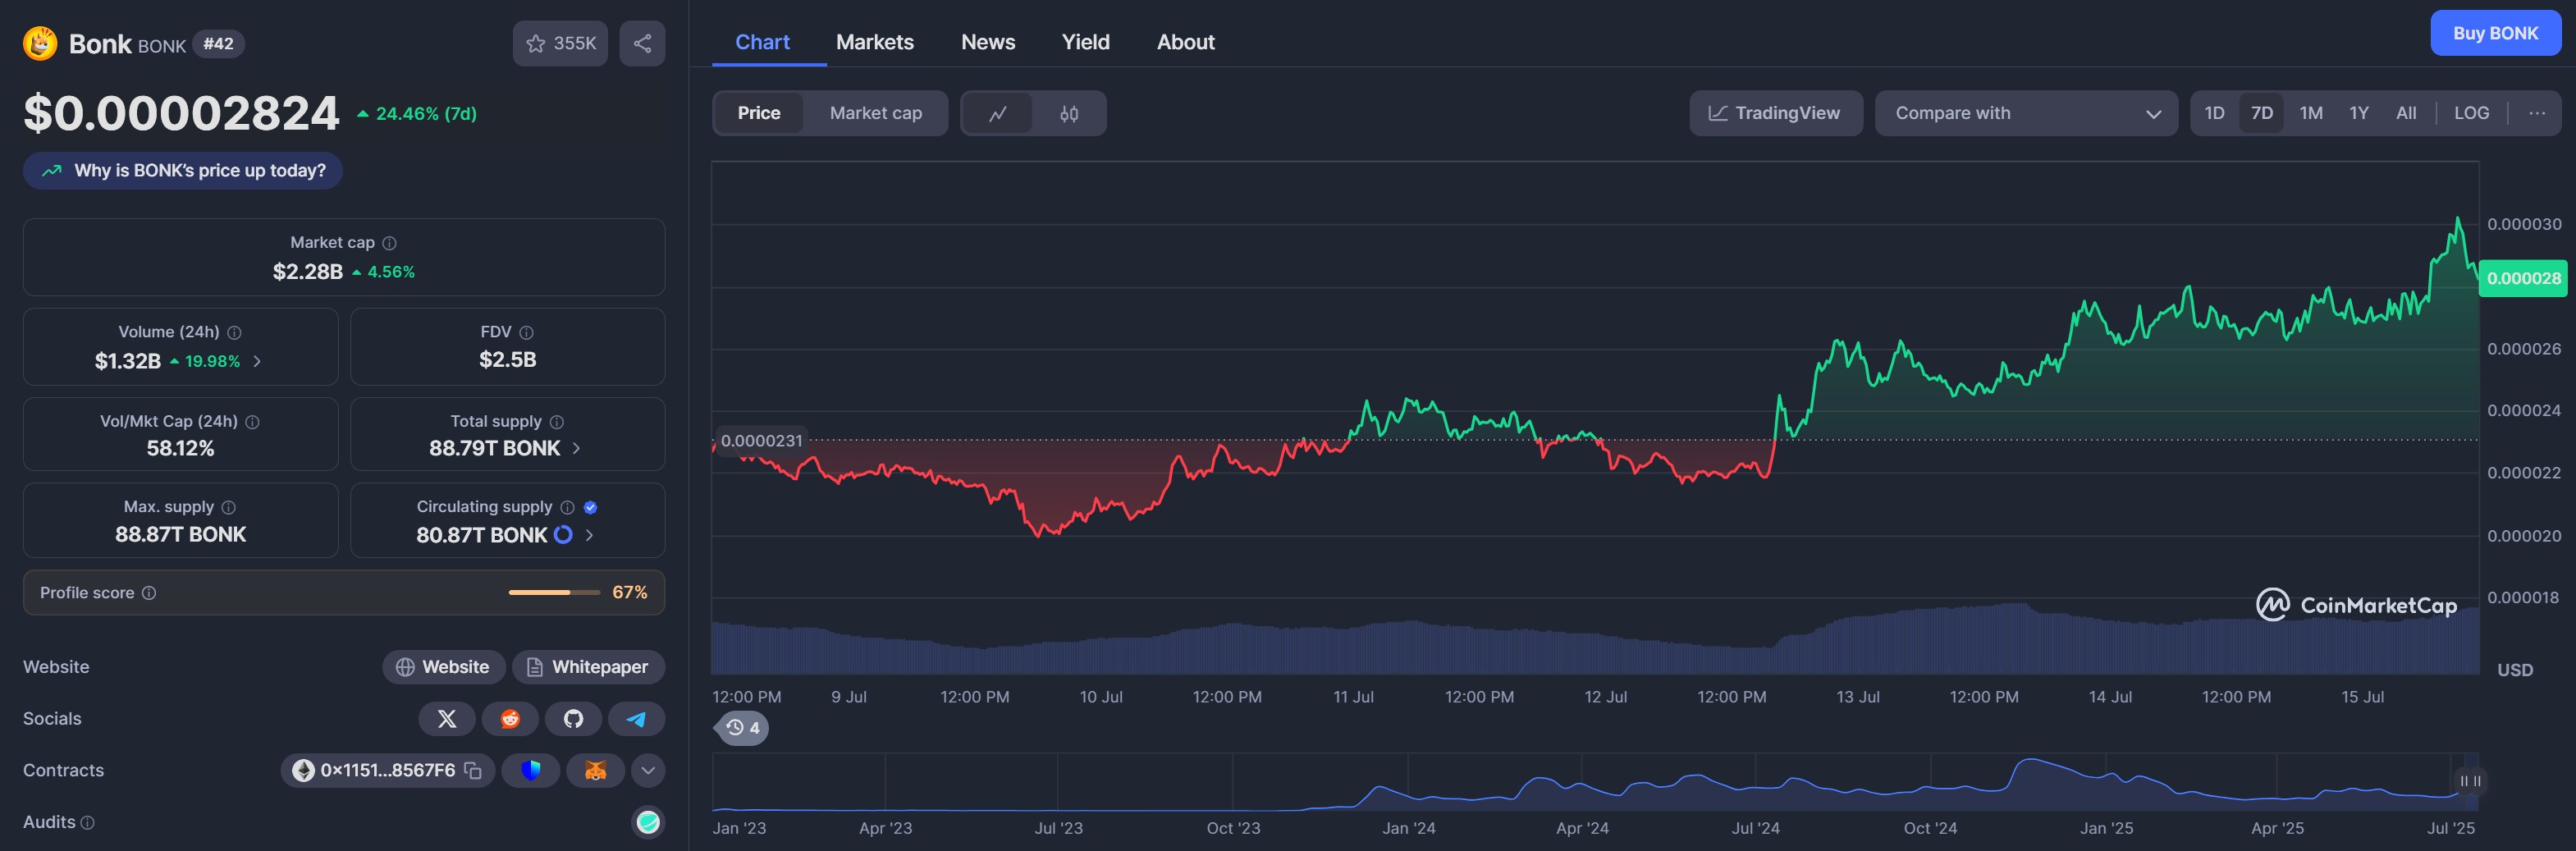Show Audits info icon
2576x851 pixels.
coord(87,823)
